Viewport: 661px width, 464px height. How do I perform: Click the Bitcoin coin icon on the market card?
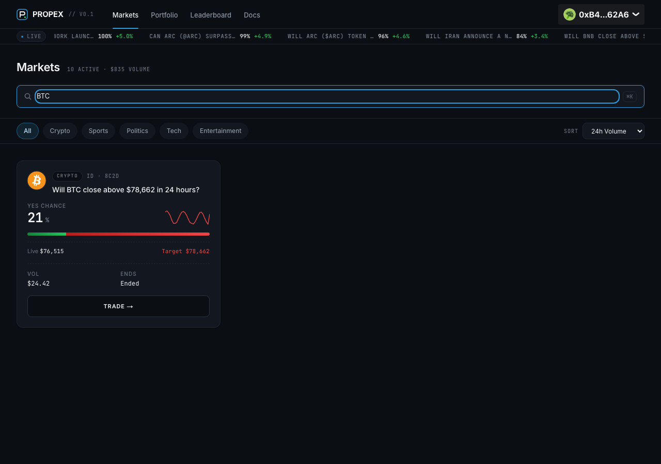pyautogui.click(x=37, y=180)
